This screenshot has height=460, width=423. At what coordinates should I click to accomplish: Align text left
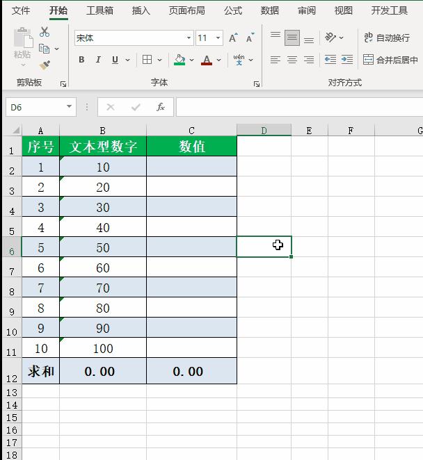click(276, 60)
